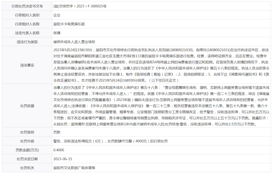Click the 行政相对人类别 label
This screenshot has height=173, width=272.
[27, 15]
